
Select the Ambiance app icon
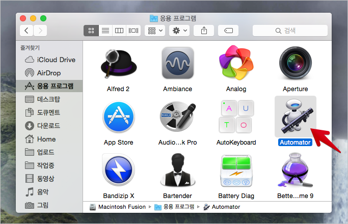(x=177, y=63)
